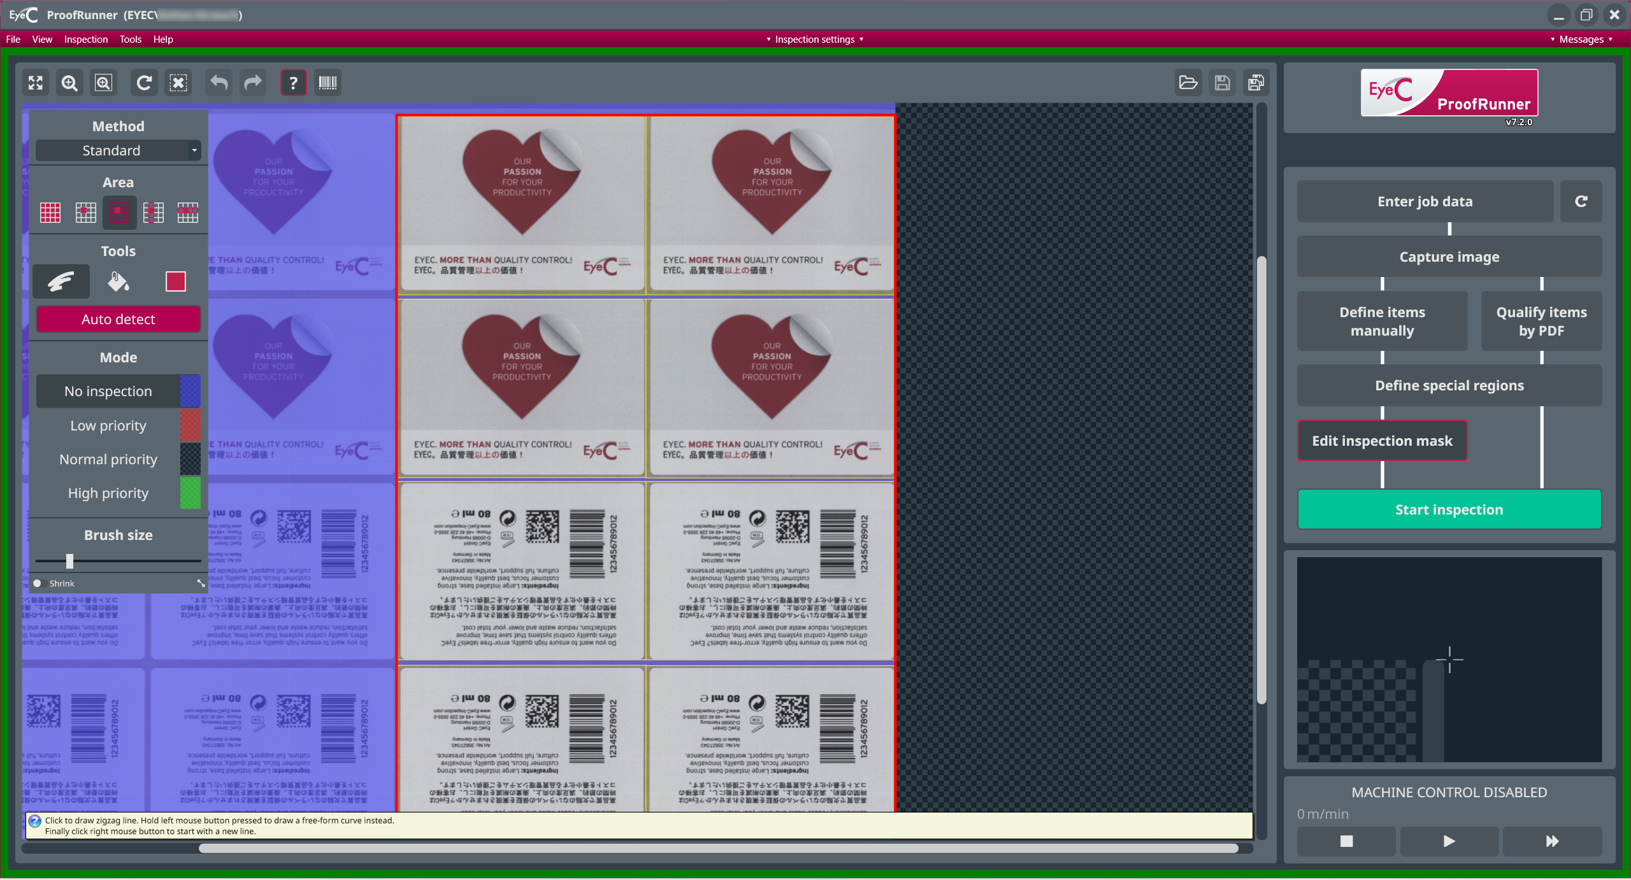Image resolution: width=1631 pixels, height=880 pixels.
Task: Click the refresh icon in the image toolbar
Action: [x=145, y=83]
